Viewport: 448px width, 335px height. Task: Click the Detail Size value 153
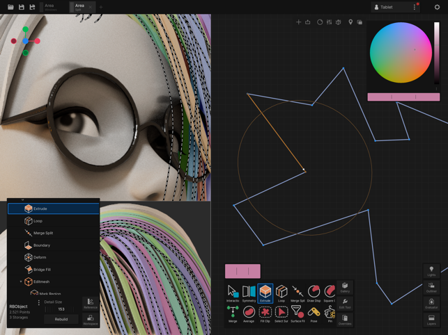[61, 309]
